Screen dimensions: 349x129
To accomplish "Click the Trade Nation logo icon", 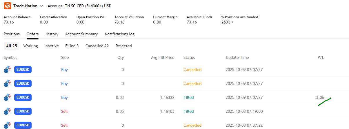I will coord(7,6).
